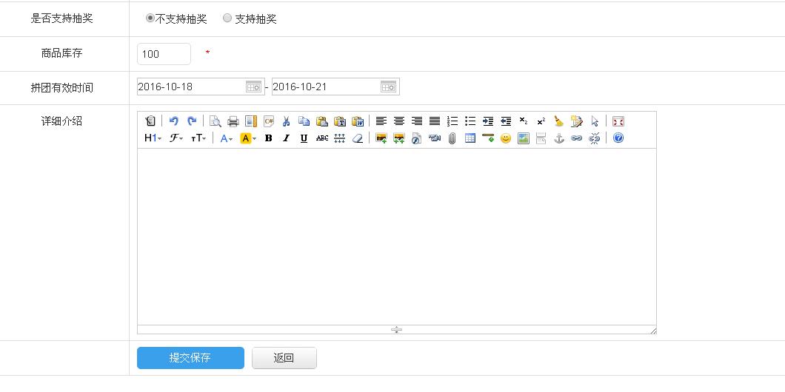The image size is (785, 392).
Task: Click the 返回 back button
Action: coord(284,358)
